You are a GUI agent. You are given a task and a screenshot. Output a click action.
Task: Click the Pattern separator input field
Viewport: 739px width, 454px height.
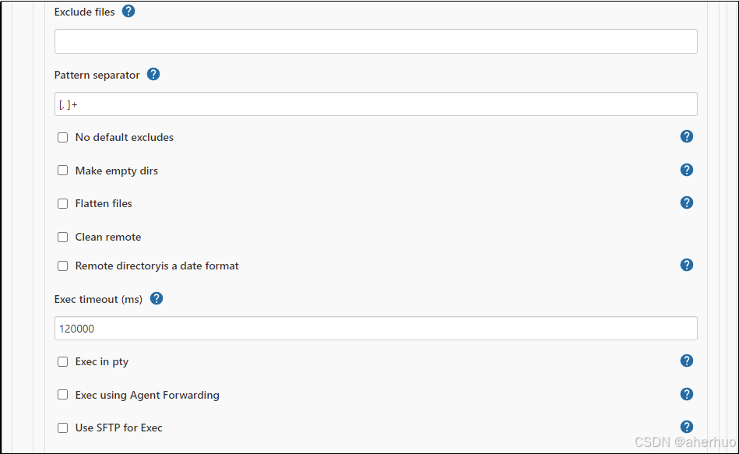pos(375,104)
